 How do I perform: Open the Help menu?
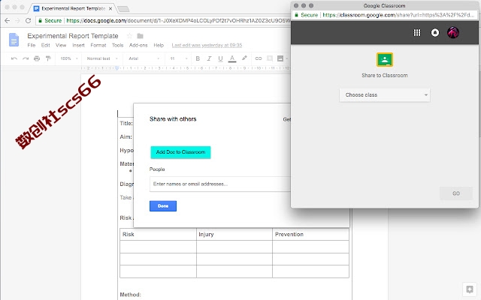tap(159, 45)
